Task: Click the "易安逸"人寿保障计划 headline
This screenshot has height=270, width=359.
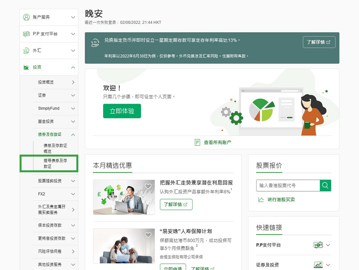Action: 186,231
